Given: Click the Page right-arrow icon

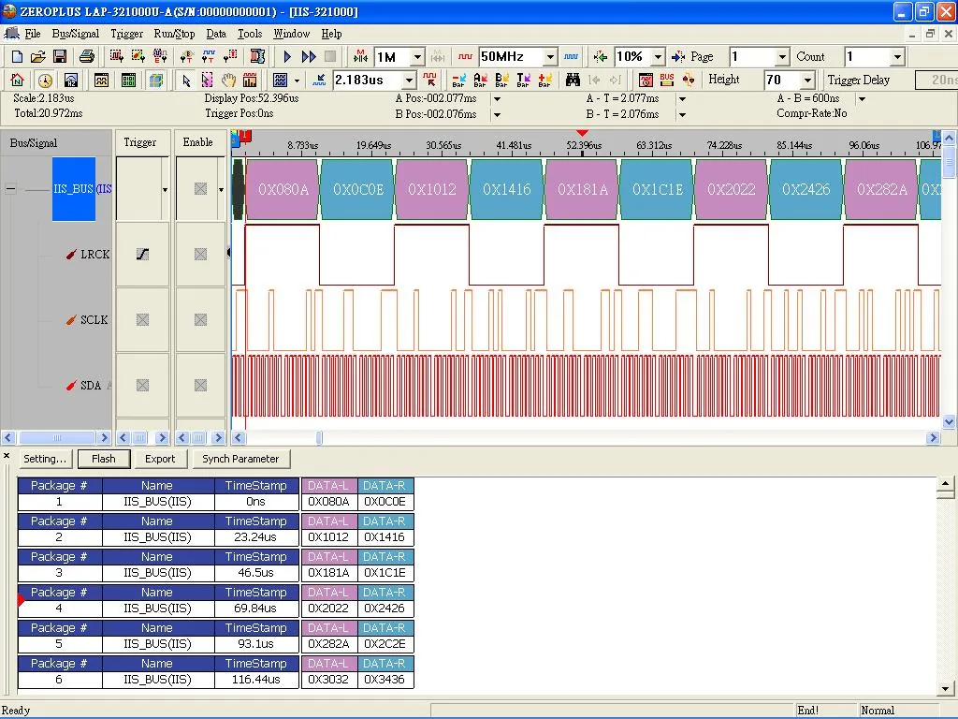Looking at the screenshot, I should coord(677,57).
